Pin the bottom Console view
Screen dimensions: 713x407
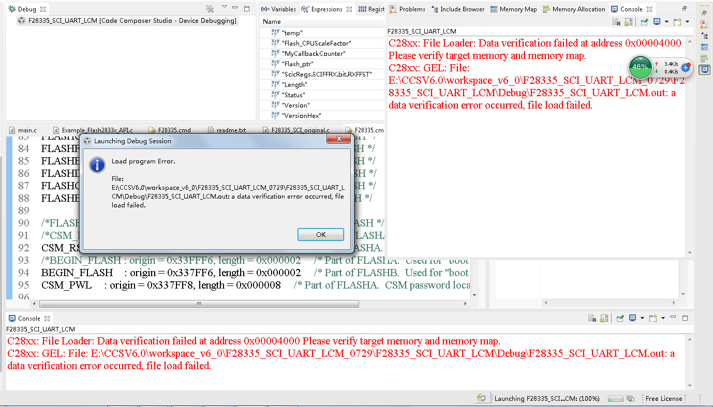[620, 318]
